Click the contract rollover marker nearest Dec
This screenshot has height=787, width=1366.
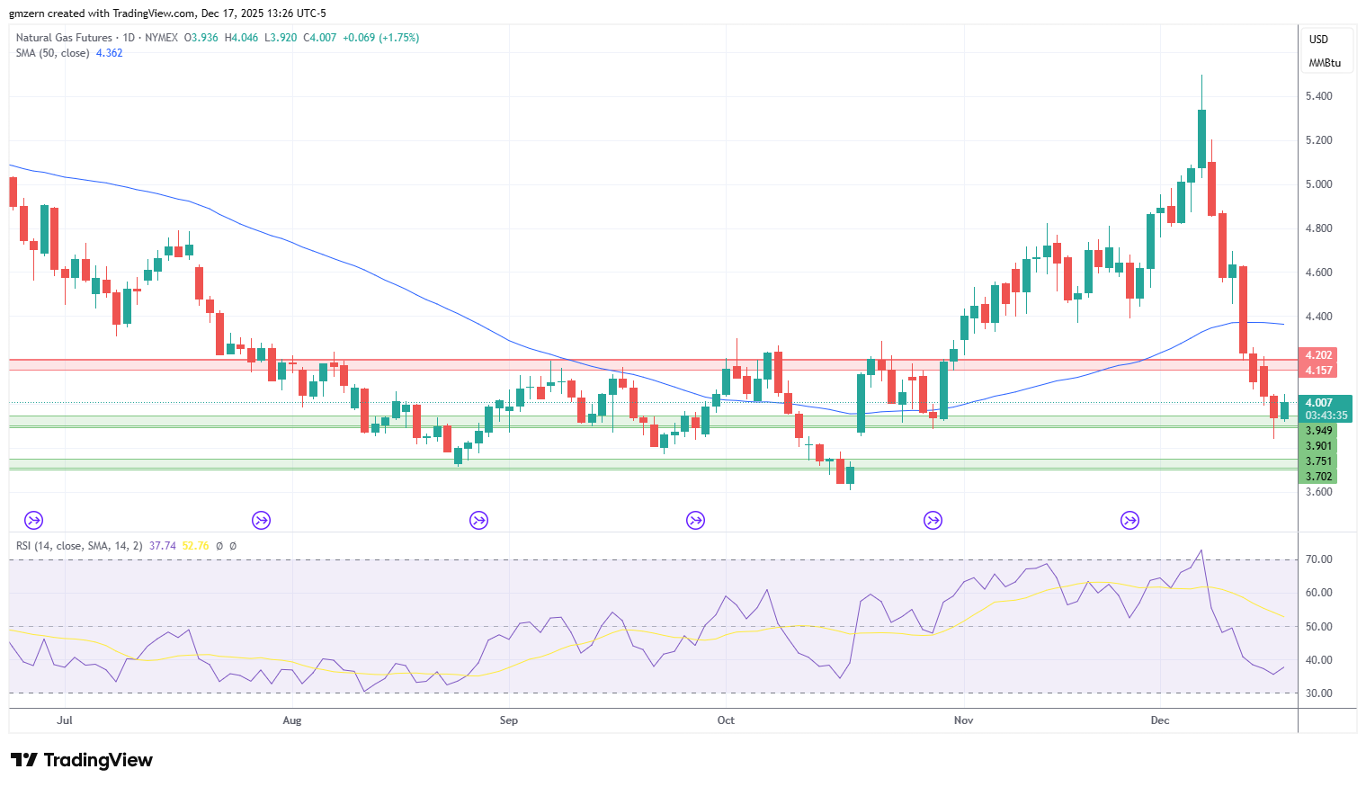[1129, 520]
